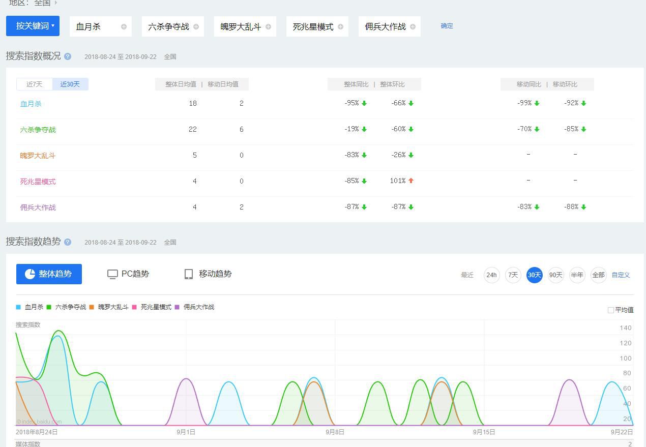
Task: Click the red up arrow beside 101%
Action: tap(411, 181)
